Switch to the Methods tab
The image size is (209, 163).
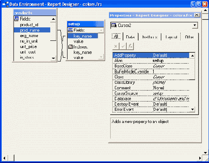[x=150, y=37]
